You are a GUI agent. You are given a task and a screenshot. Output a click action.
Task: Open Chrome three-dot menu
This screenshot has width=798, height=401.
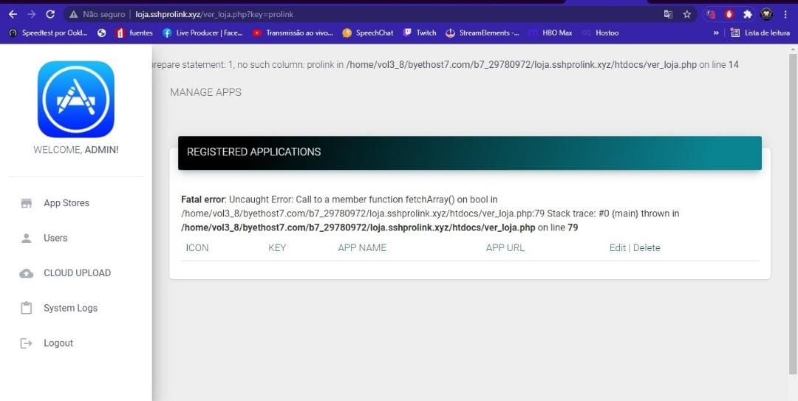pos(785,14)
